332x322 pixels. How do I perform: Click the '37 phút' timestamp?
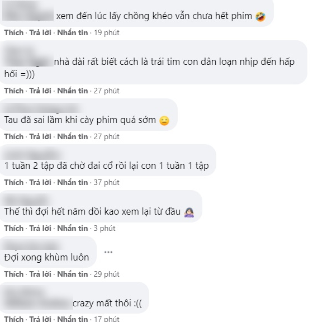[x=107, y=182]
